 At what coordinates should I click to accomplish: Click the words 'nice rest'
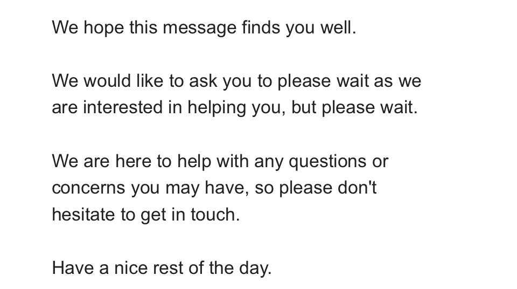(x=149, y=267)
